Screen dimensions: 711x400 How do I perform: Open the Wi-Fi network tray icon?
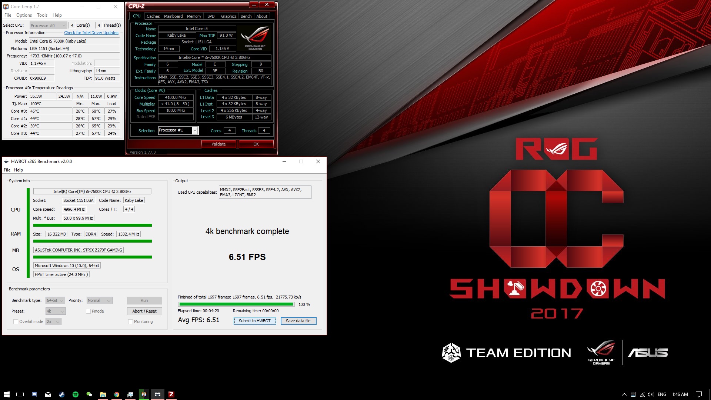(642, 394)
